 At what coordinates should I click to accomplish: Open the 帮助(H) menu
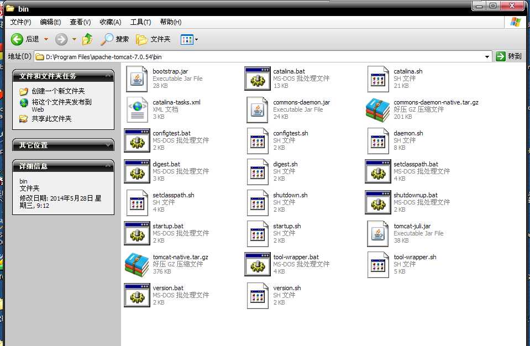coord(171,22)
